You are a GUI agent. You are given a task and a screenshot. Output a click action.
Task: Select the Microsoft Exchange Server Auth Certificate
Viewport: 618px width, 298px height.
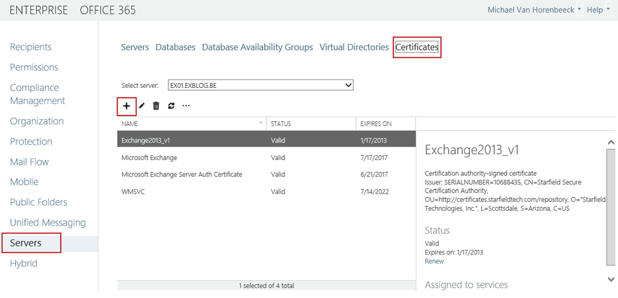[x=182, y=175]
